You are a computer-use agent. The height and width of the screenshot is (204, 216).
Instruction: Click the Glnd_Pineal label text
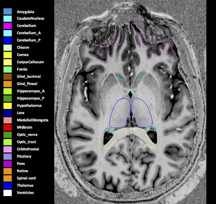coord(27,84)
